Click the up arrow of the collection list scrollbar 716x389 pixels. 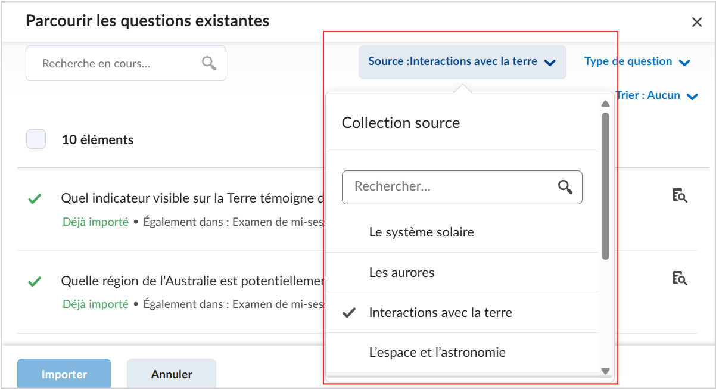(x=606, y=104)
